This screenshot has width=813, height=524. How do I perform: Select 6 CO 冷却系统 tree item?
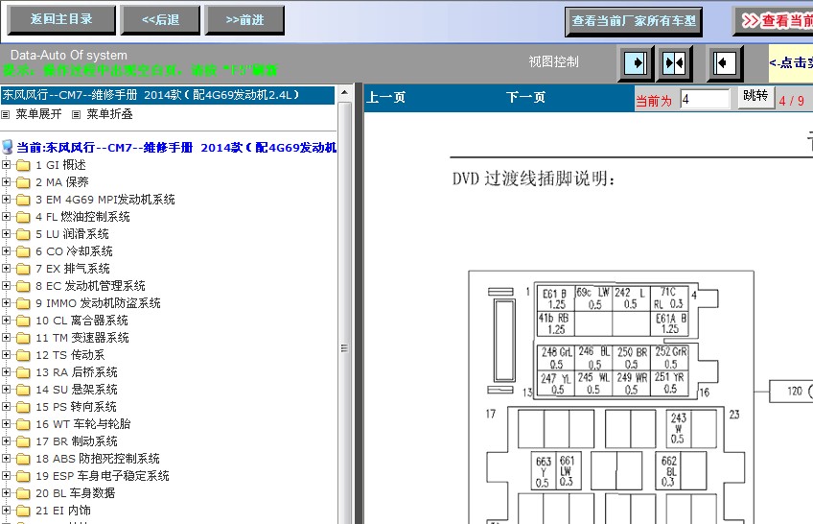point(74,251)
